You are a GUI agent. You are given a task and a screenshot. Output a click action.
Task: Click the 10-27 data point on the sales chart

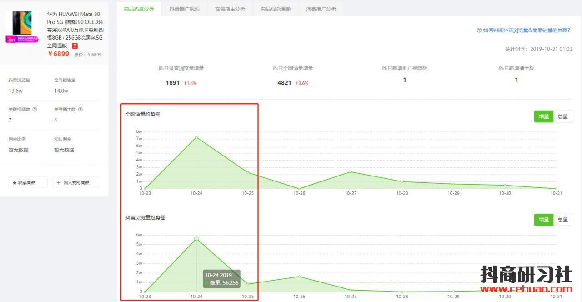351,171
